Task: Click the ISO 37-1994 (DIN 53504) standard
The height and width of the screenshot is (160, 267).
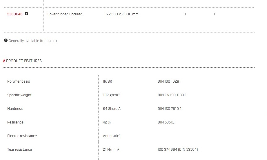Action: [x=178, y=150]
